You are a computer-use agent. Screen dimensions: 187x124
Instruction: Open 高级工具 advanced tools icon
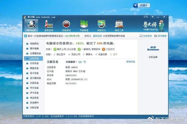[119, 25]
